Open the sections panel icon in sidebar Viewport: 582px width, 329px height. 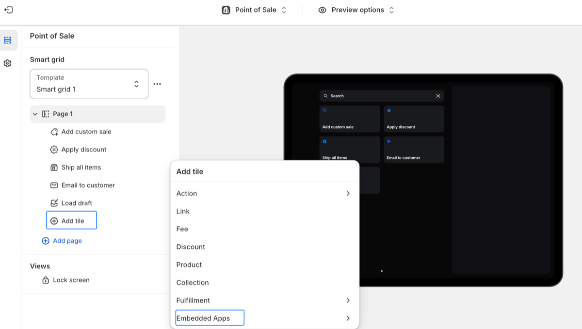tap(7, 40)
